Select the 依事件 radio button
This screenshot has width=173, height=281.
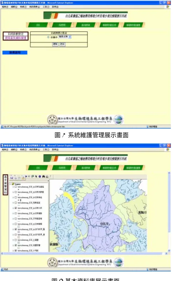pos(48,37)
